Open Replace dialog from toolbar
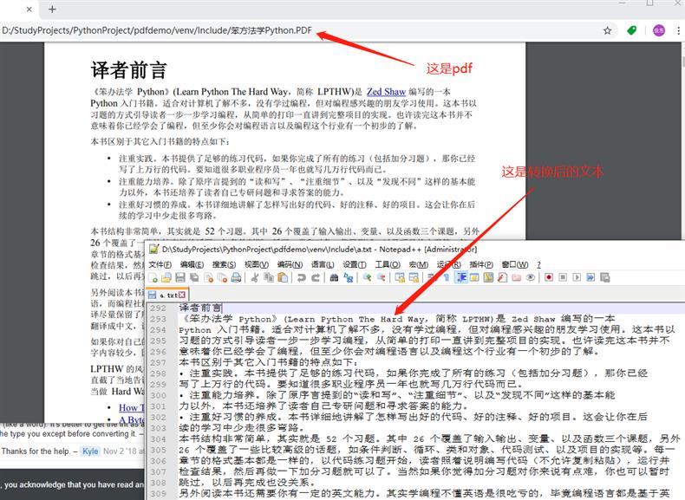Viewport: 685px width, 500px height. pyautogui.click(x=349, y=277)
